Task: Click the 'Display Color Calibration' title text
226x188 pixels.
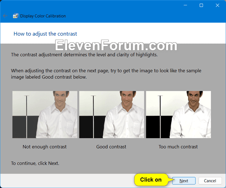Action: (43, 16)
